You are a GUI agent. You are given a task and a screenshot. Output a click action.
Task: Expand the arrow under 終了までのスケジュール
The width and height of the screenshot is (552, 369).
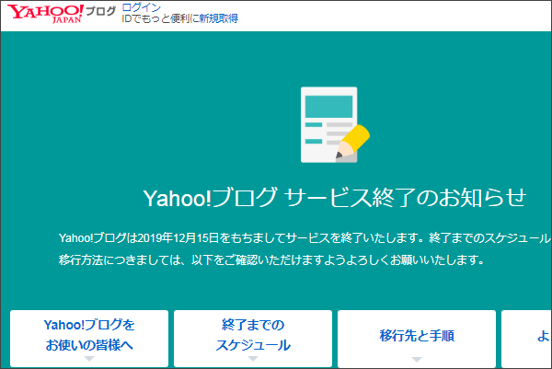click(253, 359)
